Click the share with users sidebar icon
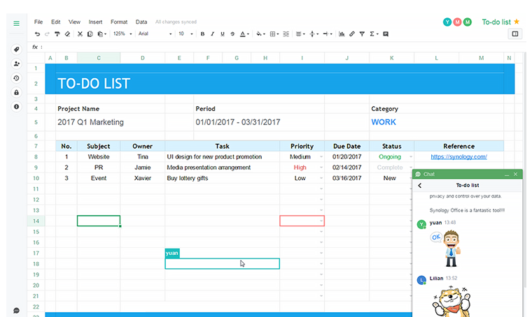Image resolution: width=532 pixels, height=317 pixels. point(16,64)
